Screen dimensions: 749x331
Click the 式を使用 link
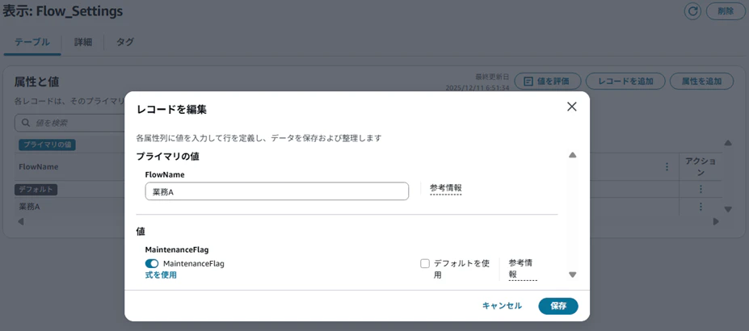click(x=161, y=274)
